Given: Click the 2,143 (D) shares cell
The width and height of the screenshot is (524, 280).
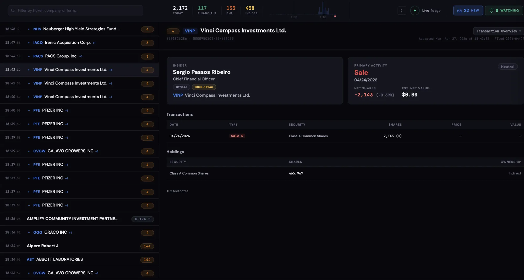Looking at the screenshot, I should 392,136.
